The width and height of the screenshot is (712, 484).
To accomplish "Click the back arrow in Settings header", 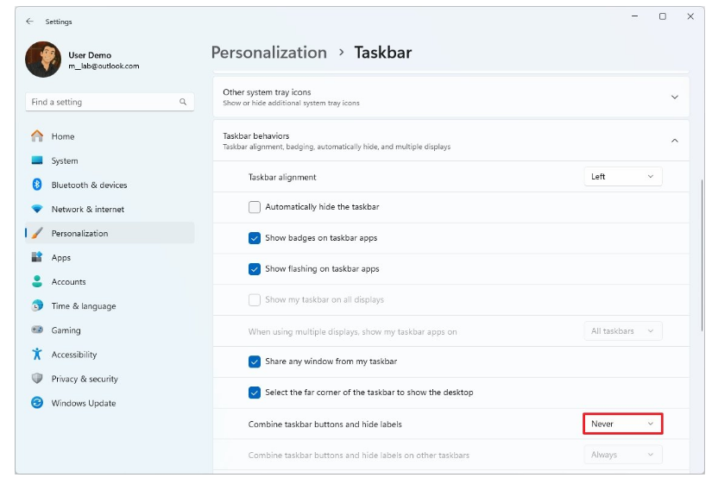I will click(x=30, y=22).
